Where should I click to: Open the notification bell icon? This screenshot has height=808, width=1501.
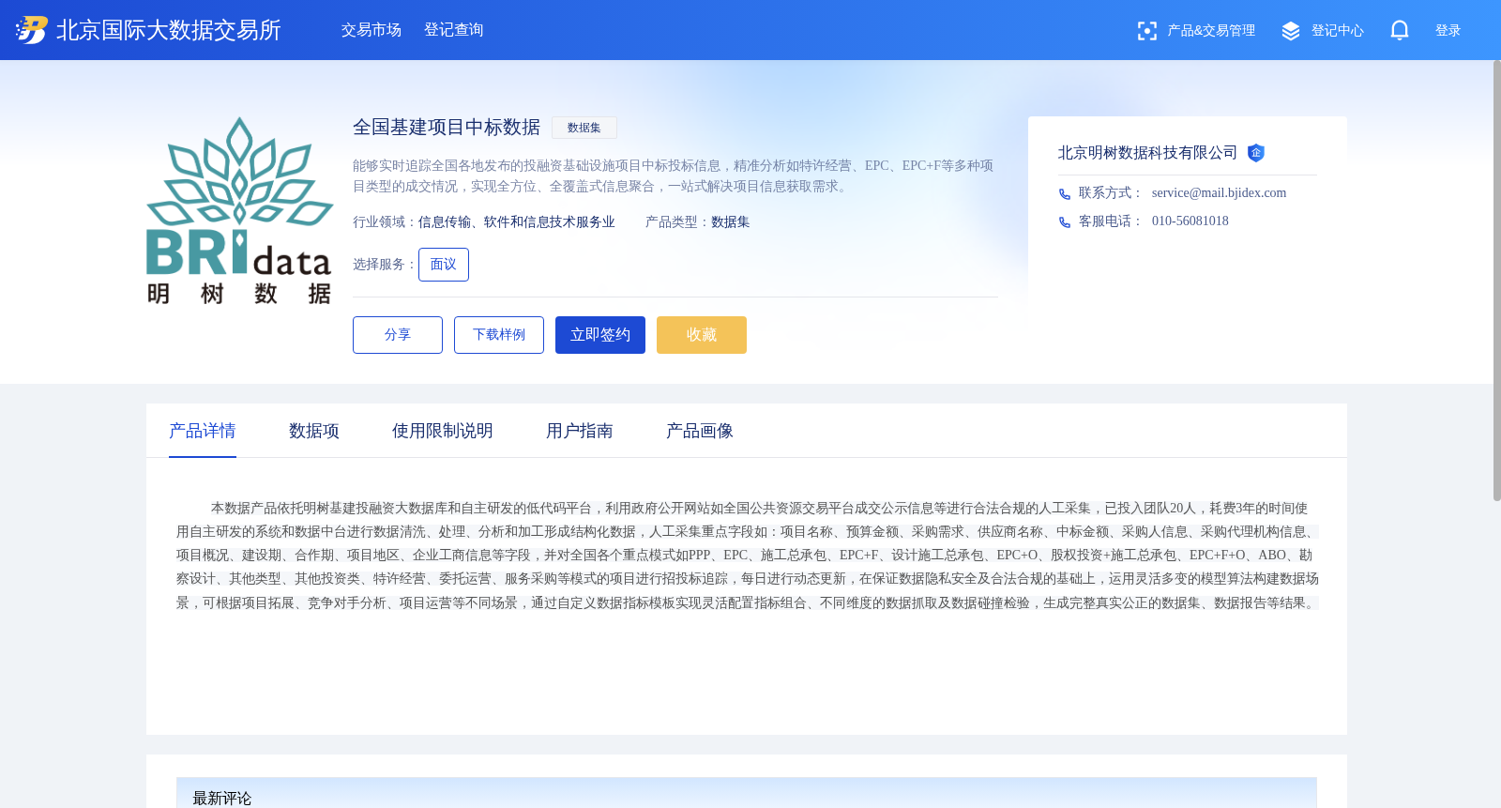click(x=1400, y=30)
